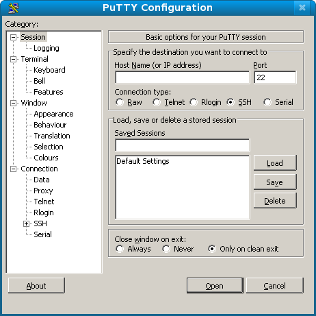Select the Proxy settings category

coord(43,191)
